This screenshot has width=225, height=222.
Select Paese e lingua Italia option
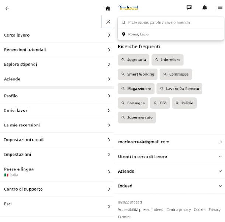pyautogui.click(x=57, y=172)
